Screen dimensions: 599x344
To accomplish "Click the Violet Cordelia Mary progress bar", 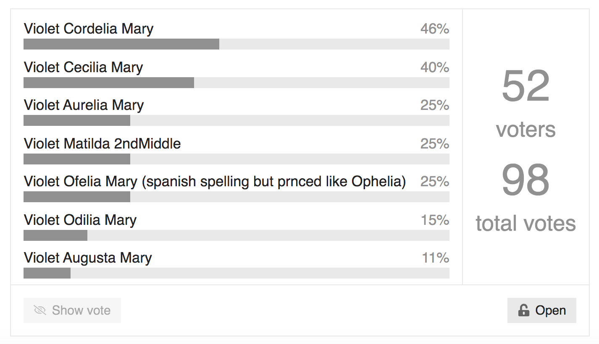I will coord(236,44).
